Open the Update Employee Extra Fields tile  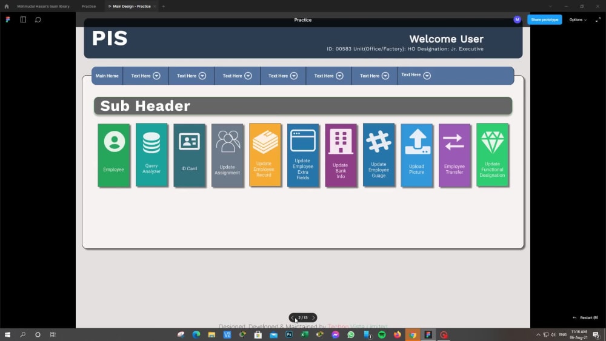(303, 155)
